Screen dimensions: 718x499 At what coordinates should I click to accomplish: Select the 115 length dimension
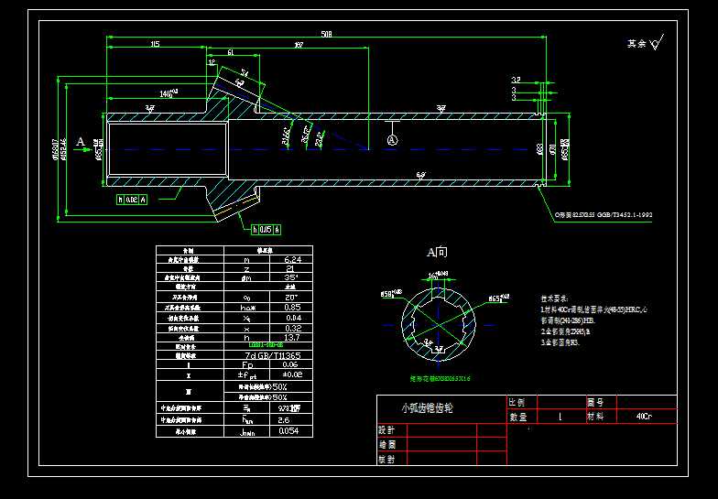(156, 44)
